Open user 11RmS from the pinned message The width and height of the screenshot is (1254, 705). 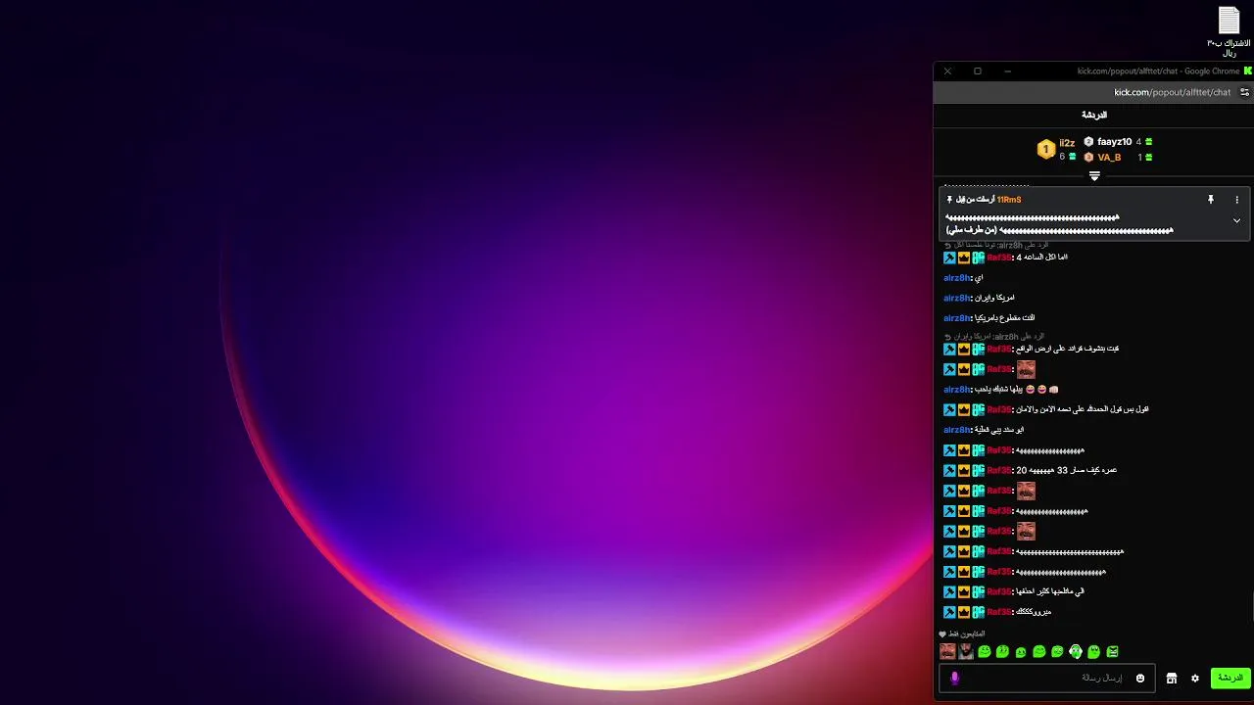coord(1009,200)
